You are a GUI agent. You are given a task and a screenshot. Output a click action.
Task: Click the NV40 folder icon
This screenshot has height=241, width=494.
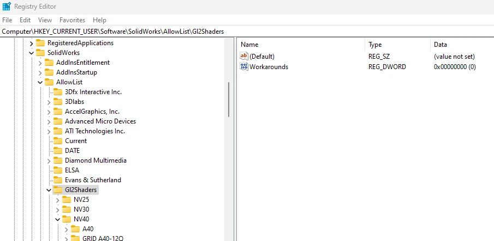(x=67, y=219)
